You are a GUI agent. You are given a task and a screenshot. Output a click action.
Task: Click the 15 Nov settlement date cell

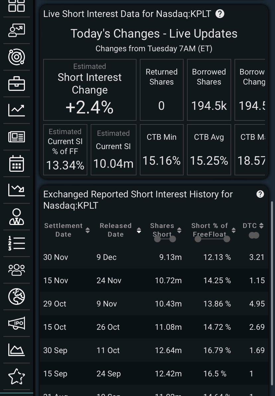[56, 280]
